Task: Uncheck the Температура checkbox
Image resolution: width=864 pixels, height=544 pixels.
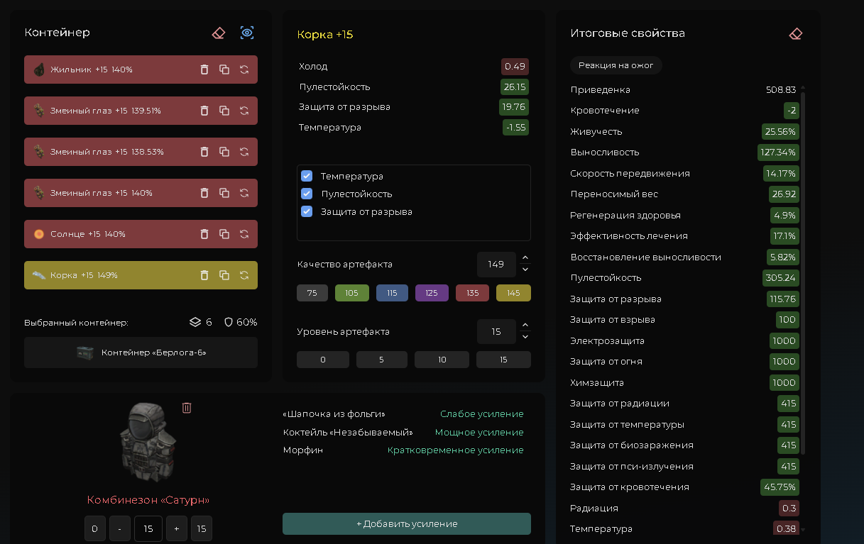Action: (307, 176)
